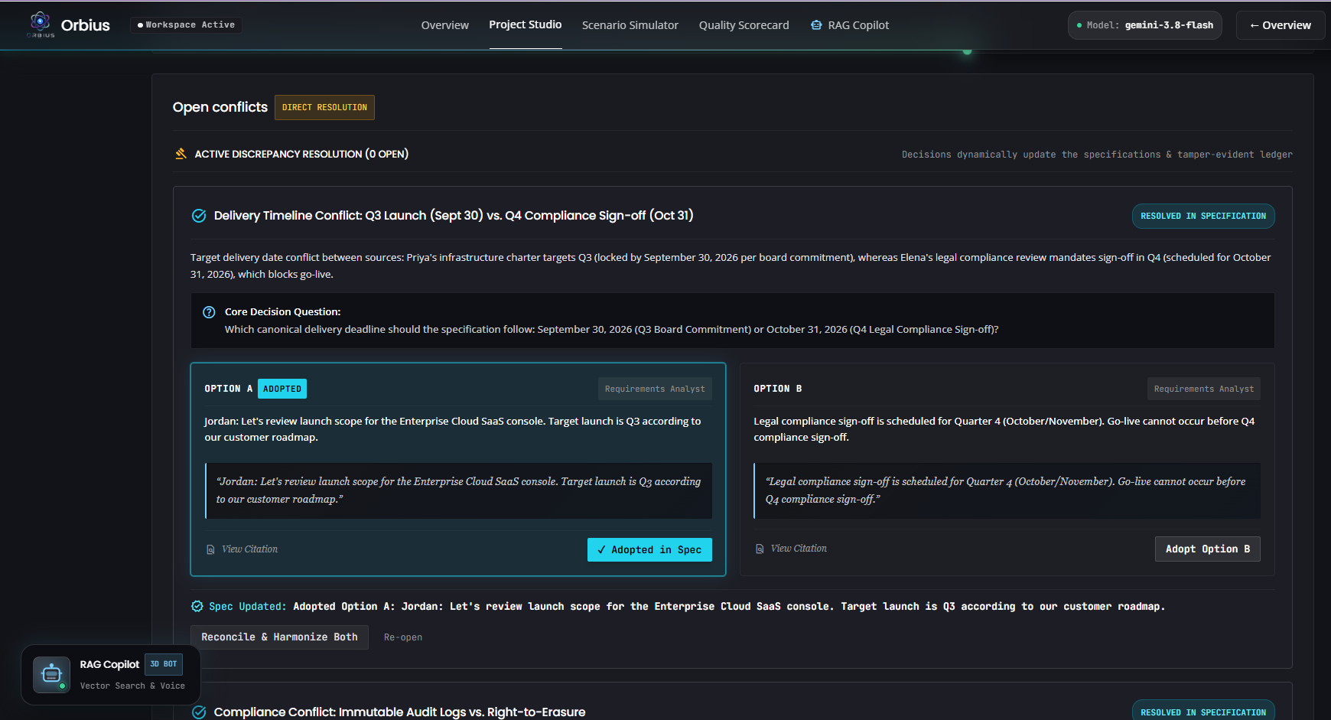This screenshot has height=720, width=1331.
Task: Click the Requirements Analyst tag on Option A
Action: tap(655, 389)
